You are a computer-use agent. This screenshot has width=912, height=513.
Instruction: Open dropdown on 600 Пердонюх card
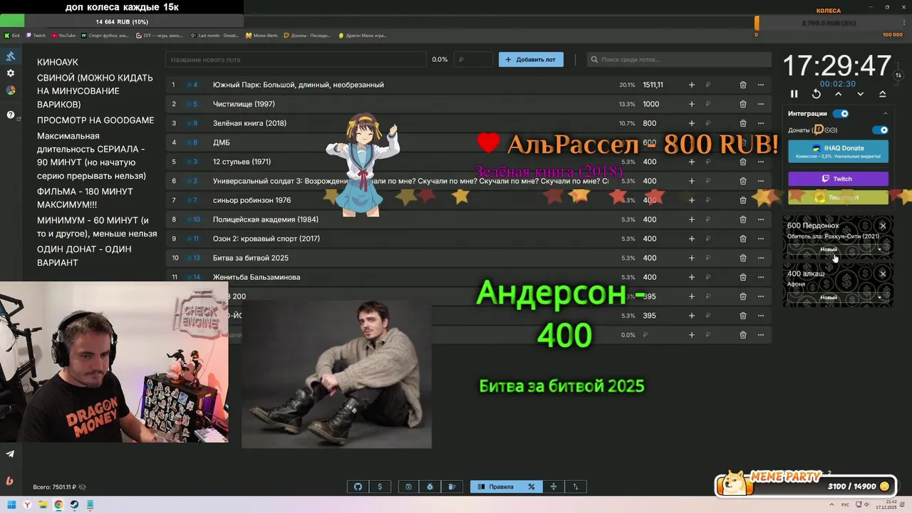click(879, 249)
